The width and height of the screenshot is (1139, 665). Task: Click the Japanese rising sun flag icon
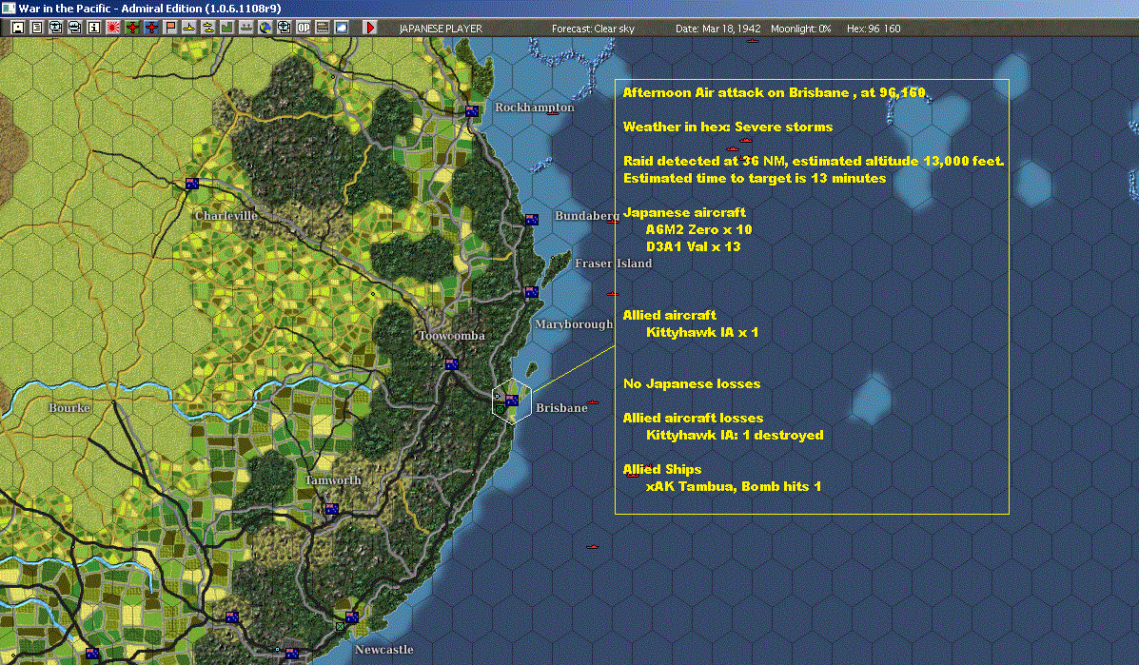(x=112, y=28)
